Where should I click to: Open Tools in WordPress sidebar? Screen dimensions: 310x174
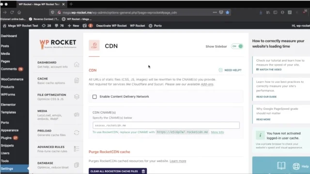click(x=5, y=161)
